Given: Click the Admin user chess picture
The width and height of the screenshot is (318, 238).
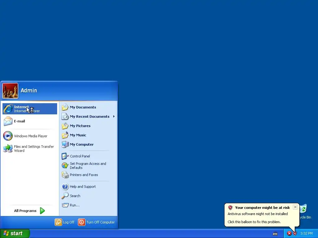Looking at the screenshot, I should tap(10, 91).
